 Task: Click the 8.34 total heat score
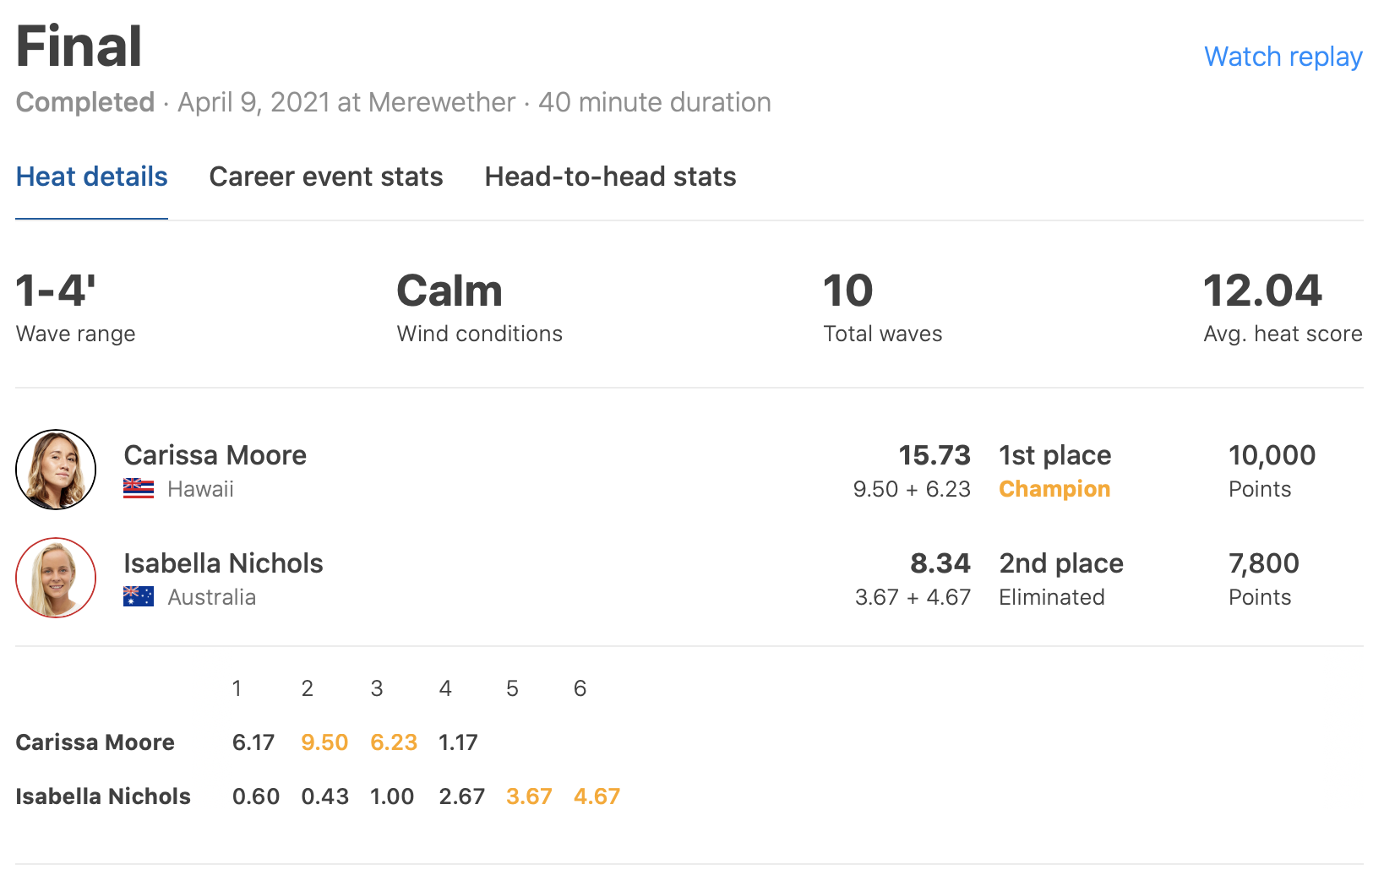(940, 563)
